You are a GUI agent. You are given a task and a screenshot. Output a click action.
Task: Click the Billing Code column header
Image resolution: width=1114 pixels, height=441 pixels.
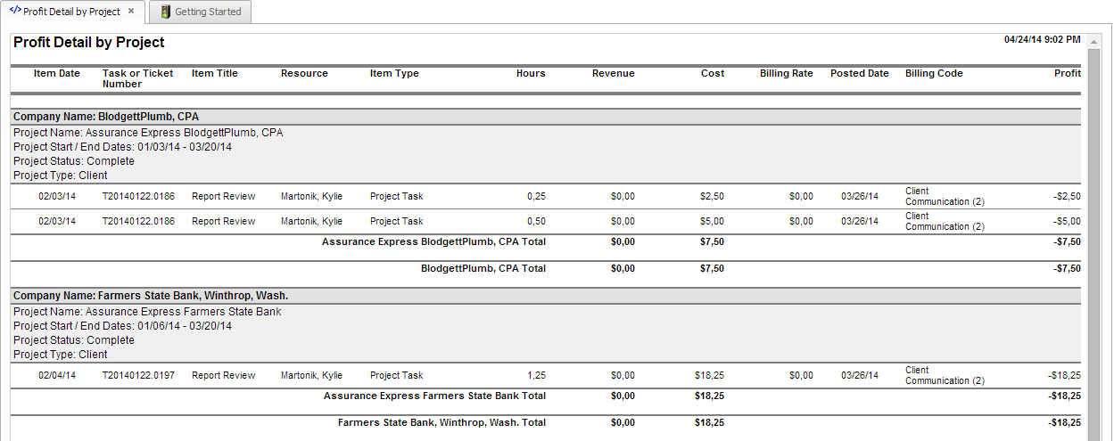(934, 74)
